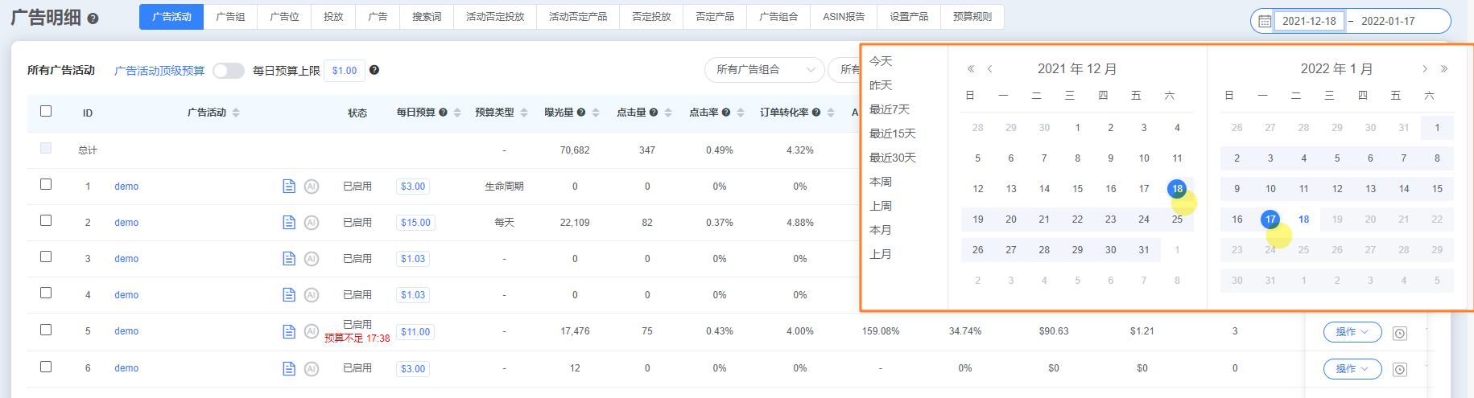
Task: Click the AI icon in campaign row 2
Action: (x=312, y=223)
